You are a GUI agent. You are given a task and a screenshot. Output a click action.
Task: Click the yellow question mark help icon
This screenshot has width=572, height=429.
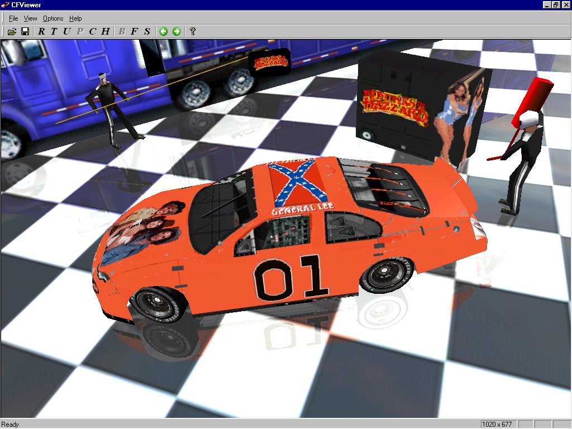pyautogui.click(x=193, y=31)
